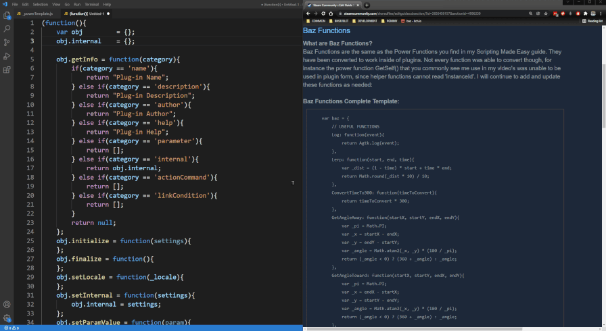Click the VS Code logo icon
606x331 pixels.
click(5, 4)
